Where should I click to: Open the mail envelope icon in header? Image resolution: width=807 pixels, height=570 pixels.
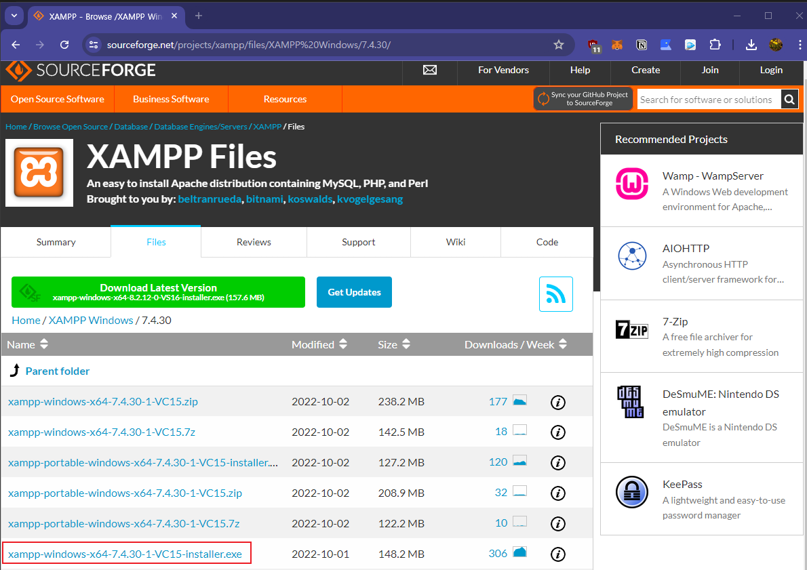pyautogui.click(x=430, y=70)
